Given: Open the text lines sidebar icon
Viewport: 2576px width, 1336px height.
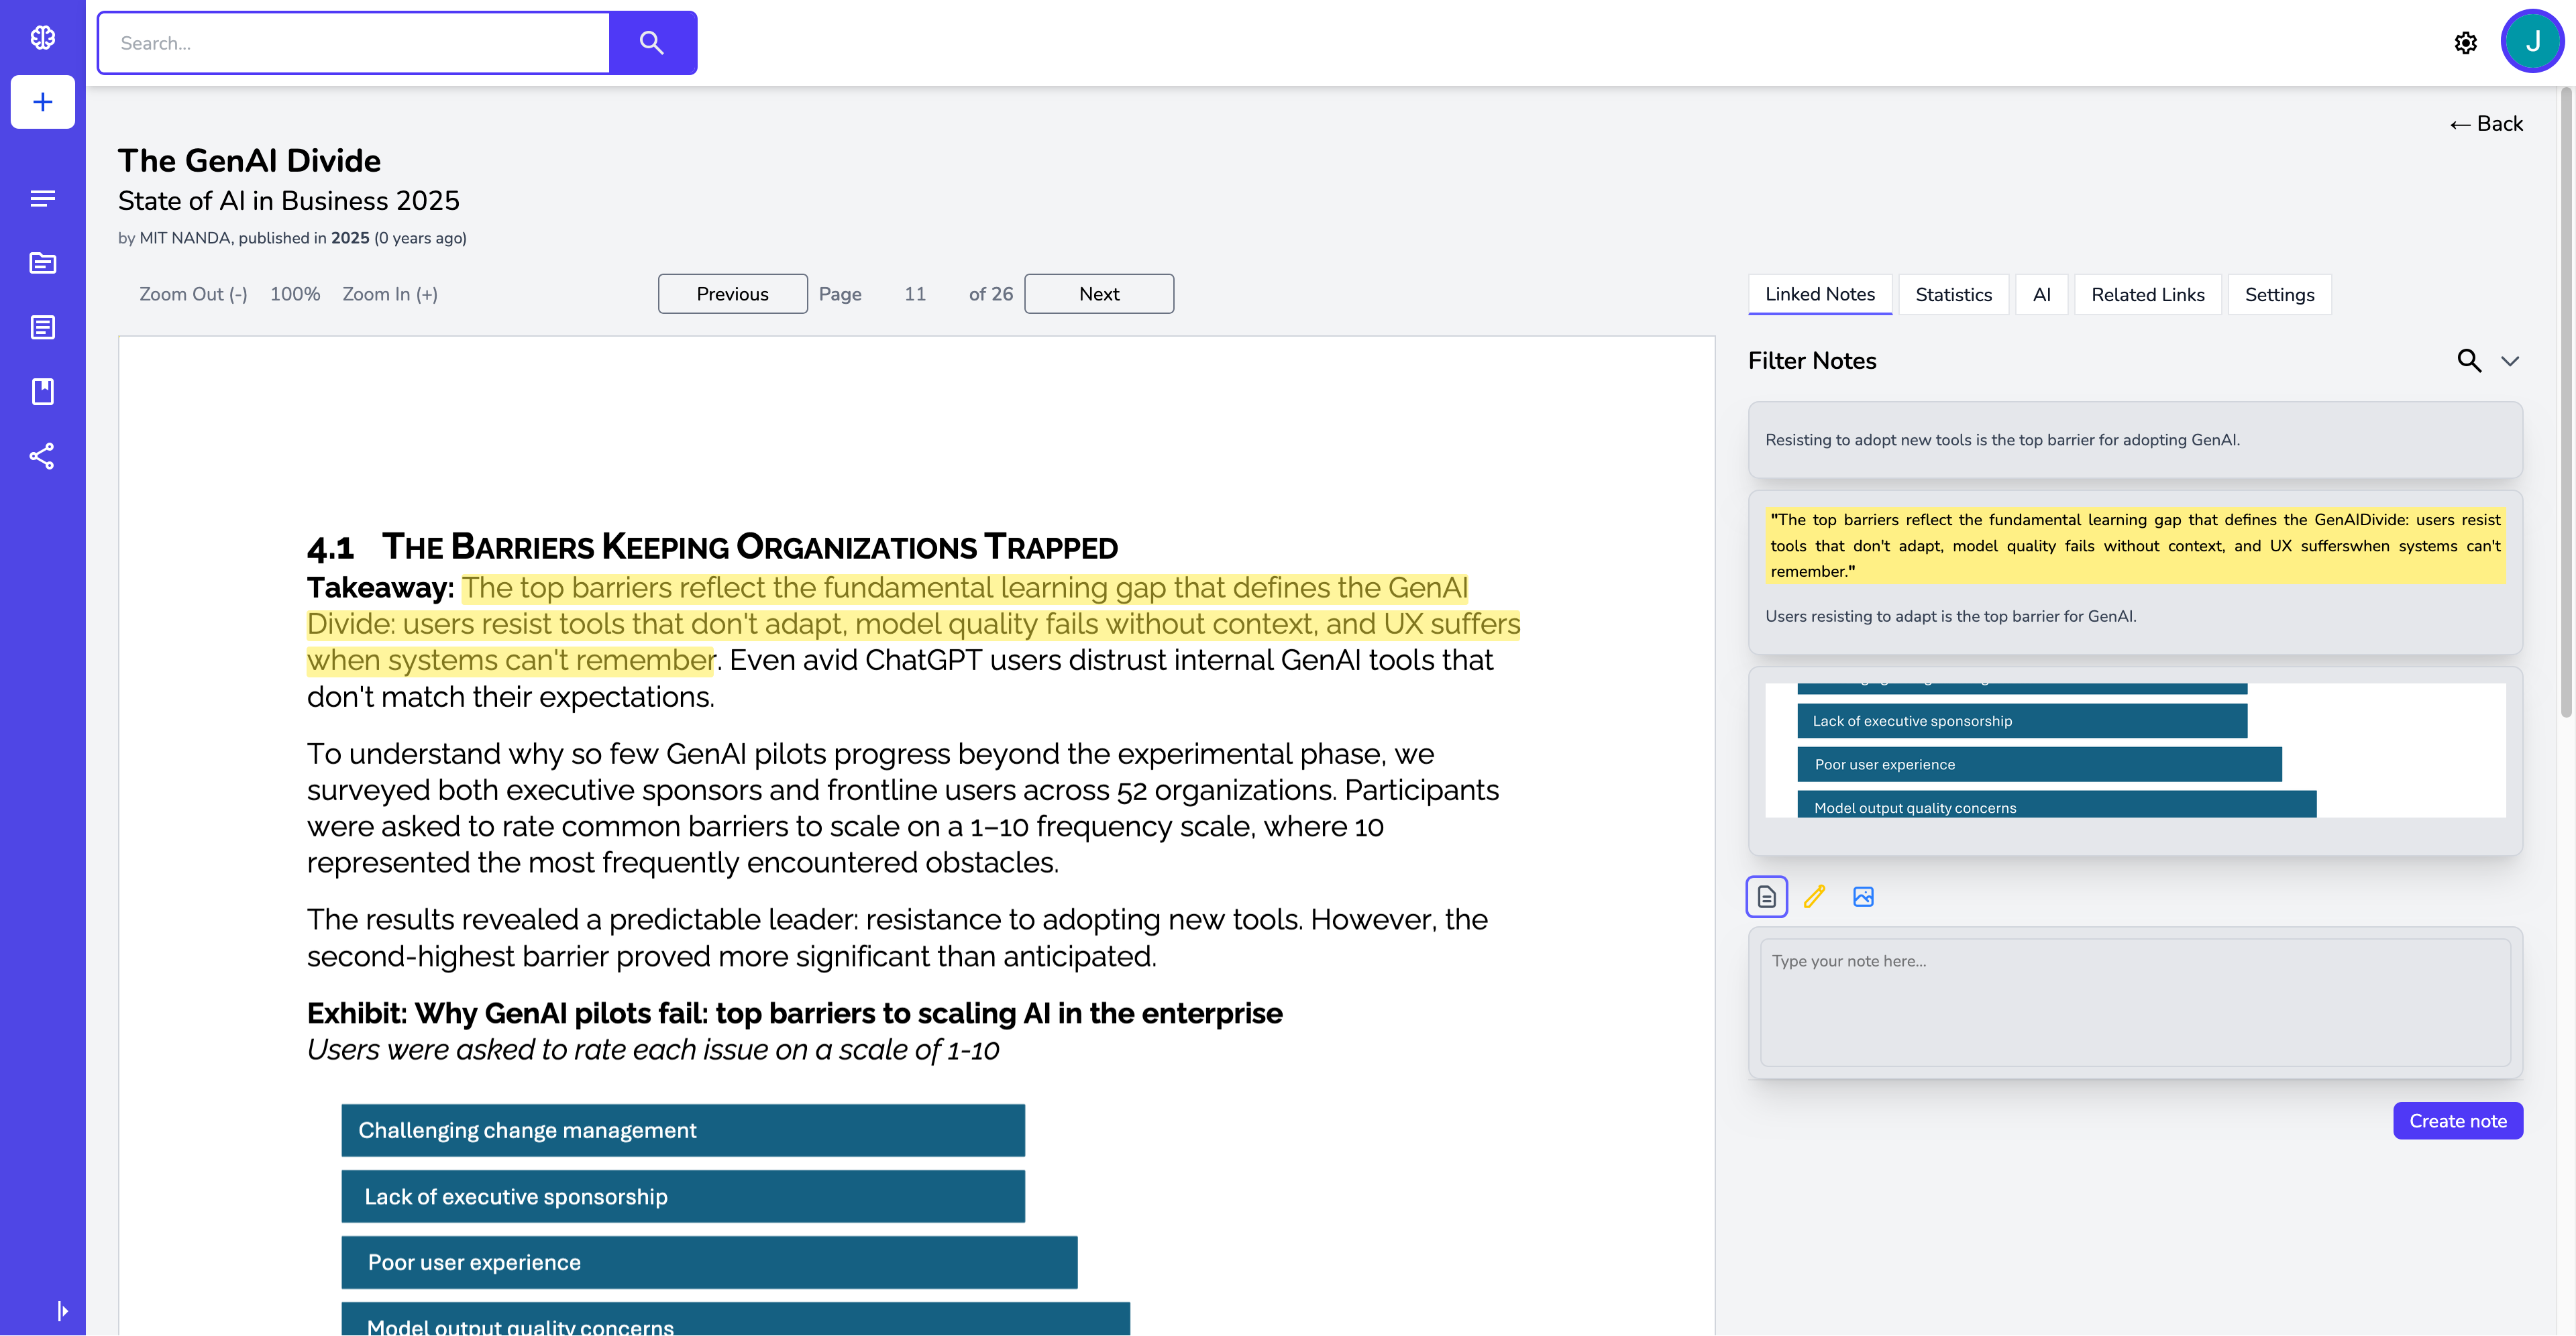Looking at the screenshot, I should 42,198.
